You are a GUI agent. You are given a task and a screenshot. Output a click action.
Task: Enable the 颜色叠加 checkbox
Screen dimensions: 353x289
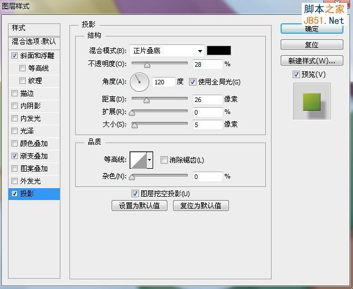[14, 144]
